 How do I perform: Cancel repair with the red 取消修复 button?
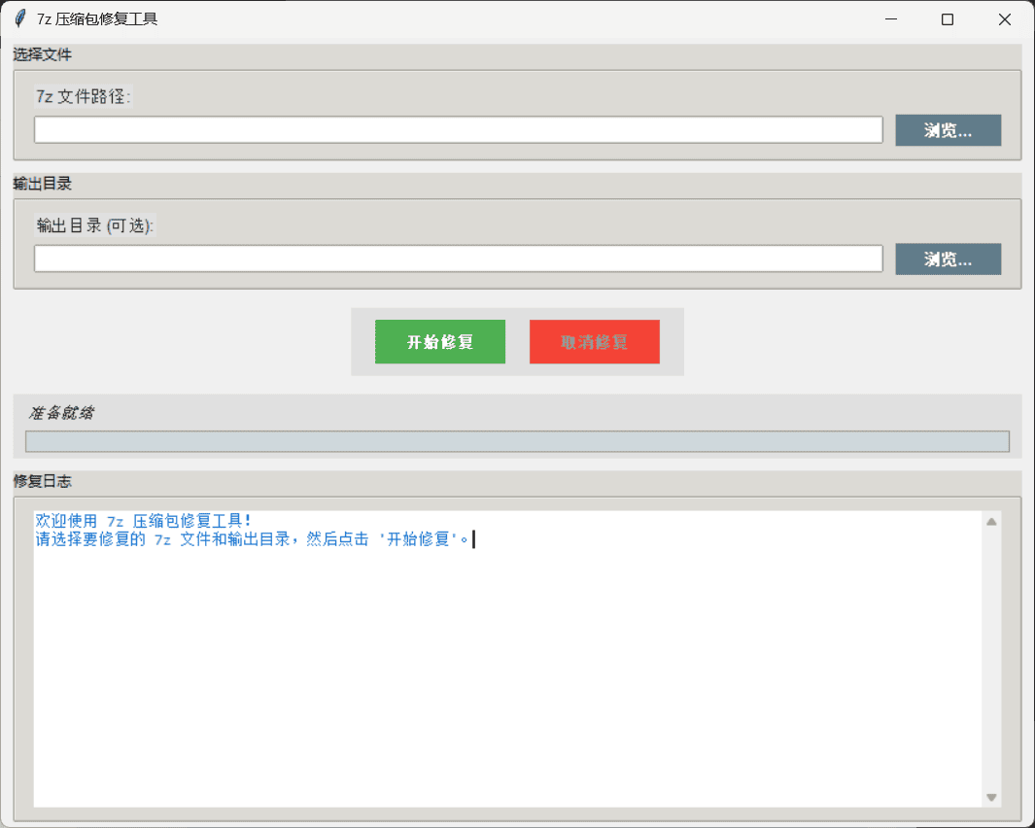[x=594, y=341]
